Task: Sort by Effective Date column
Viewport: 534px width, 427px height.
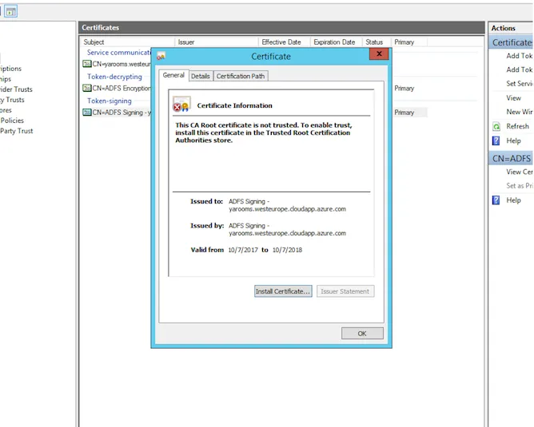Action: point(281,42)
